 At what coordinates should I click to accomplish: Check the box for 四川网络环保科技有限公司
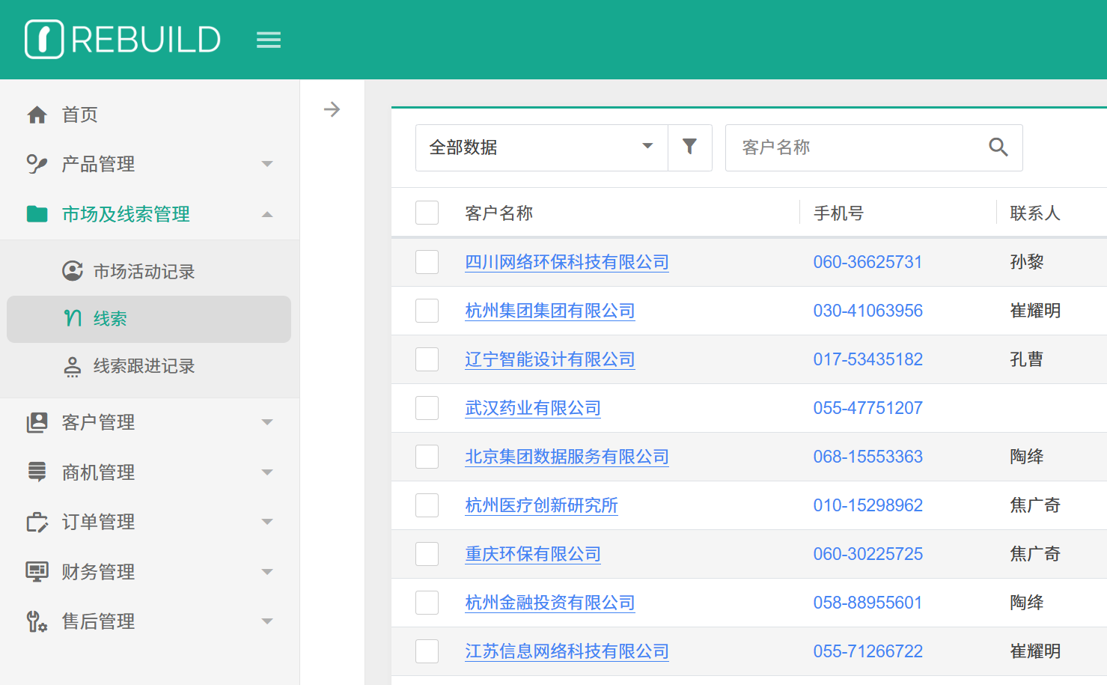click(427, 262)
